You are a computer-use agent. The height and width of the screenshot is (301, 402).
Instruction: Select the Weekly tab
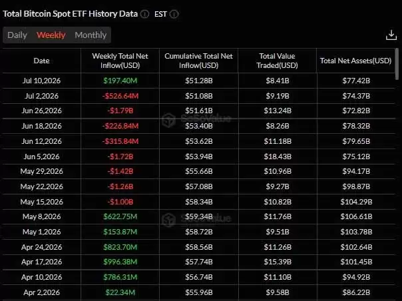(51, 35)
